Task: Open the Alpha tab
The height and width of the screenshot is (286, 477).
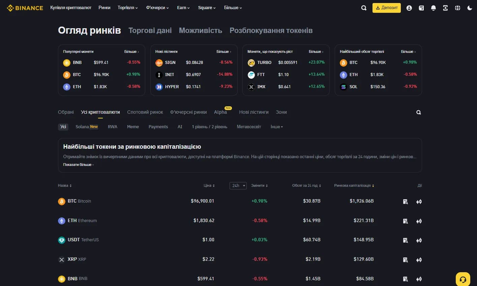Action: (220, 112)
